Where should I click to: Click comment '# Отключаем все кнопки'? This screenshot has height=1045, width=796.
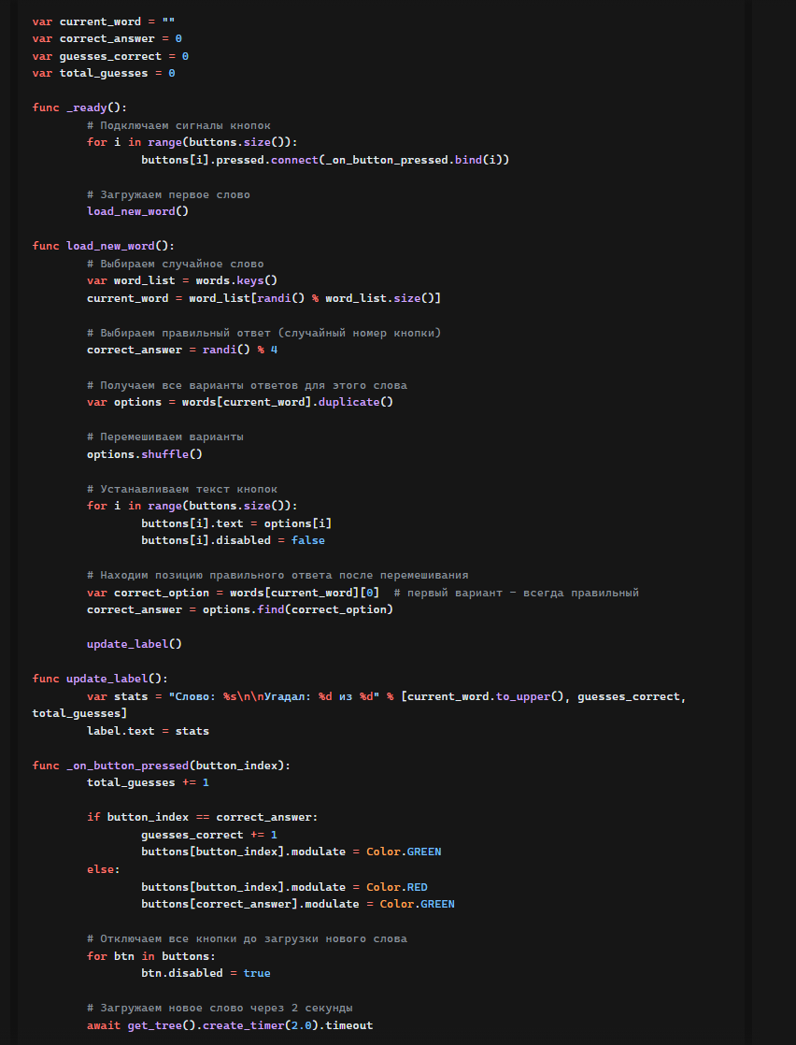pos(248,939)
